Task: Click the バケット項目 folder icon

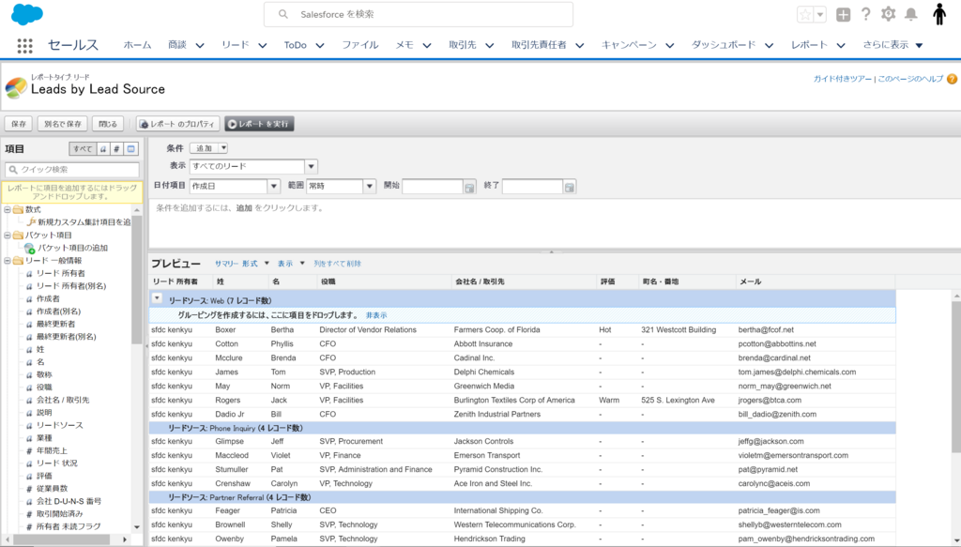Action: 19,236
